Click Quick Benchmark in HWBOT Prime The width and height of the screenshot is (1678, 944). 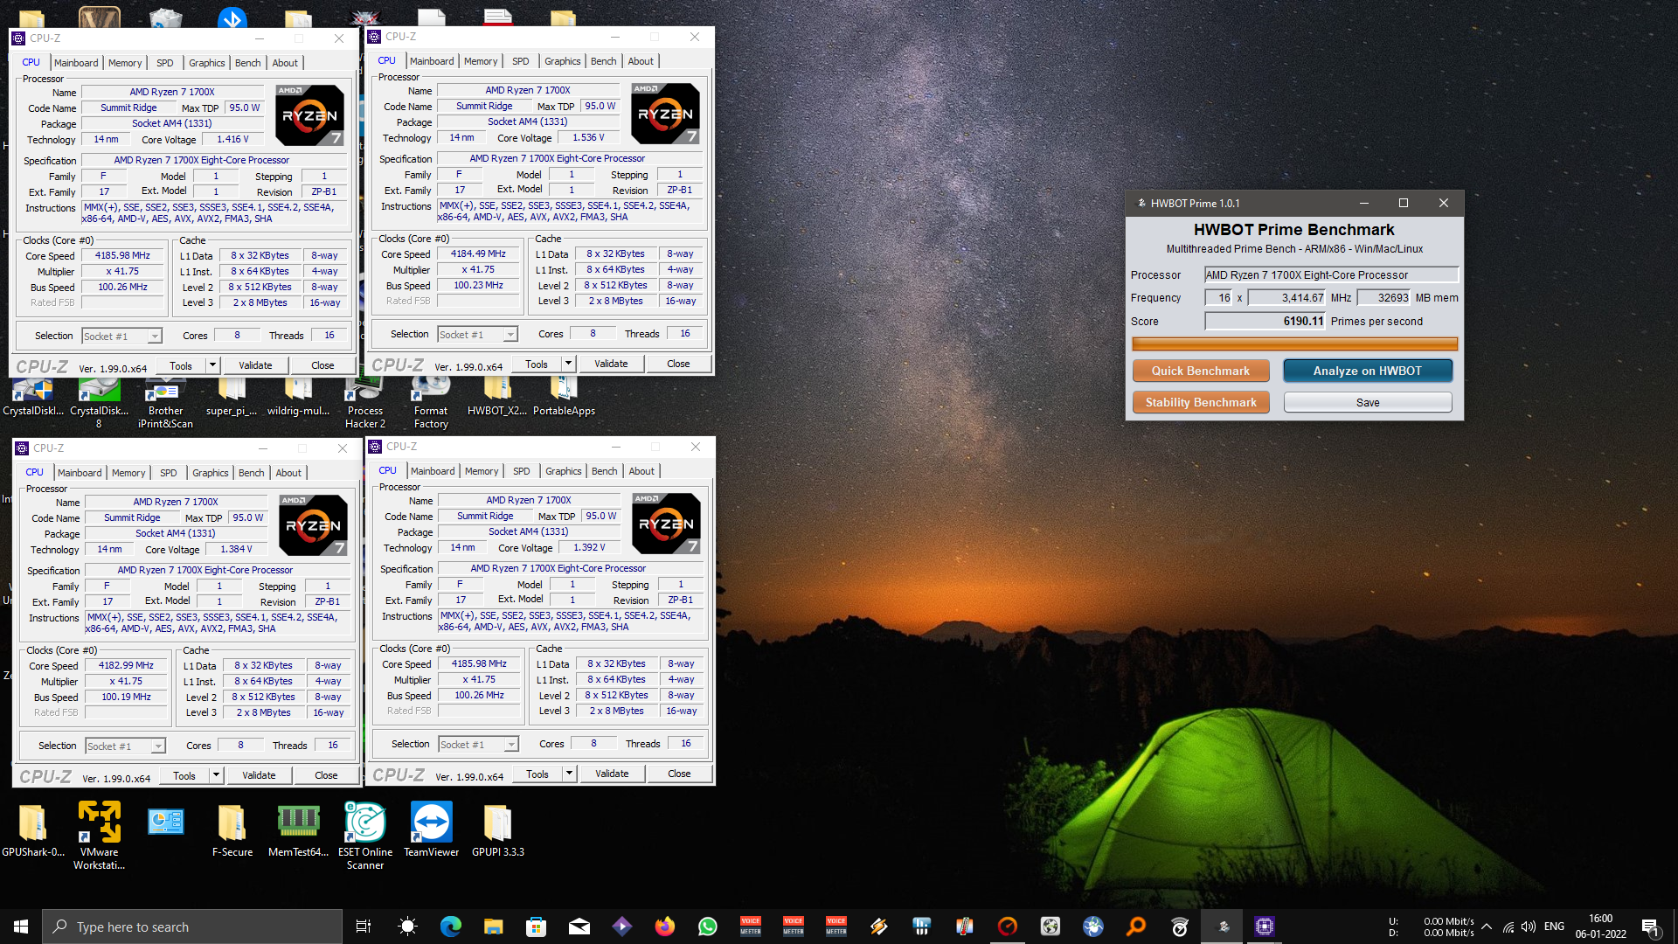point(1201,371)
